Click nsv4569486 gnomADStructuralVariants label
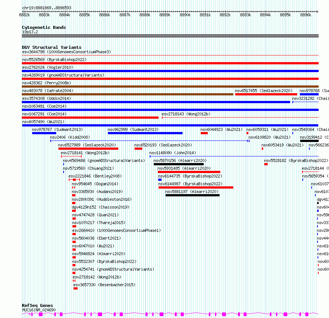This screenshot has width=329, height=318. pos(104,160)
